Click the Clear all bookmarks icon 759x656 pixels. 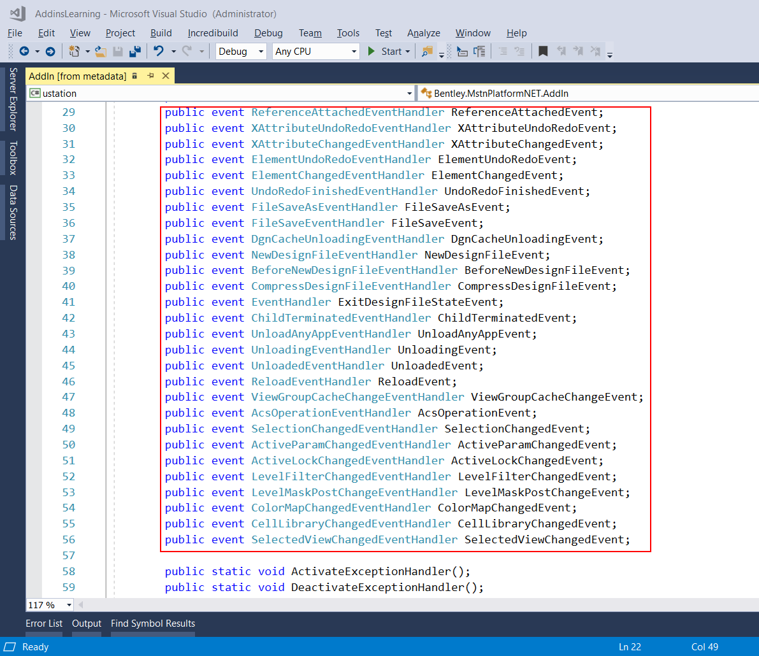tap(595, 51)
